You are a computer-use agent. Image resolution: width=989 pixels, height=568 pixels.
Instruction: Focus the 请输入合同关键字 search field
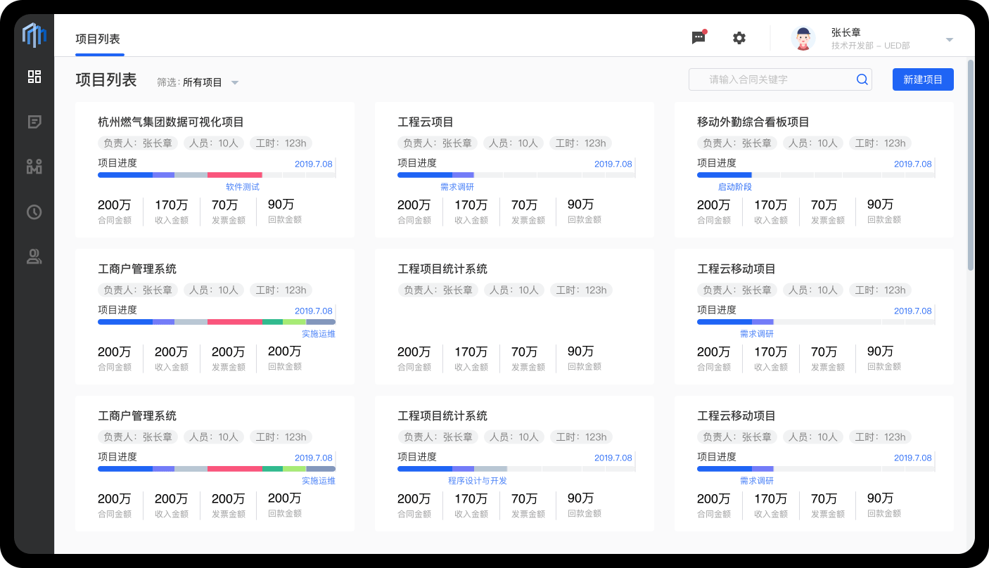pos(780,79)
